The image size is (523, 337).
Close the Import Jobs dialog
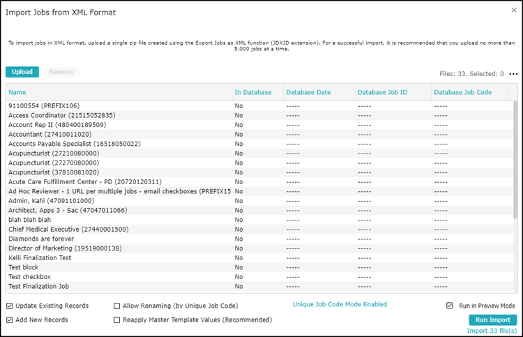[513, 11]
